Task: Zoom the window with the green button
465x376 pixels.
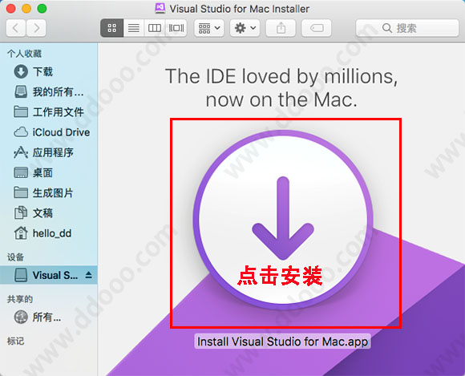Action: [42, 8]
